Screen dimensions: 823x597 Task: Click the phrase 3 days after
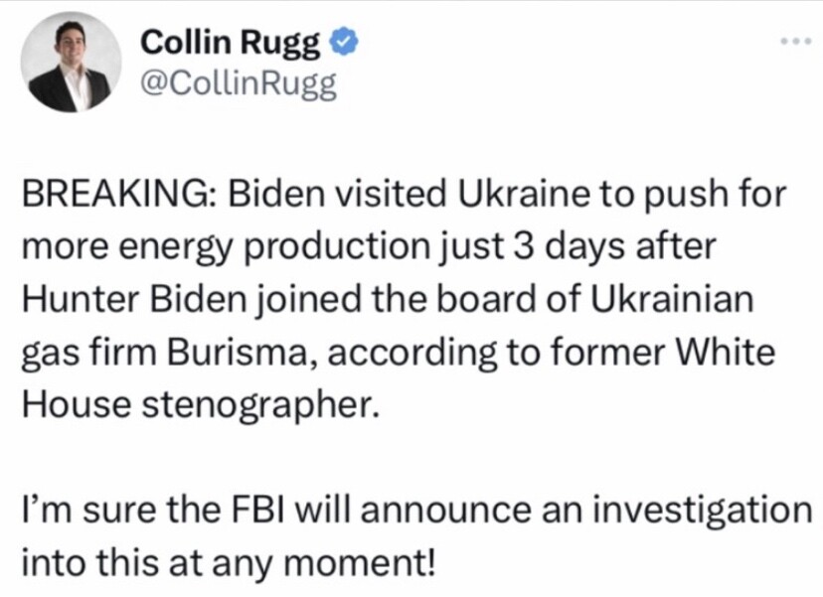(614, 246)
